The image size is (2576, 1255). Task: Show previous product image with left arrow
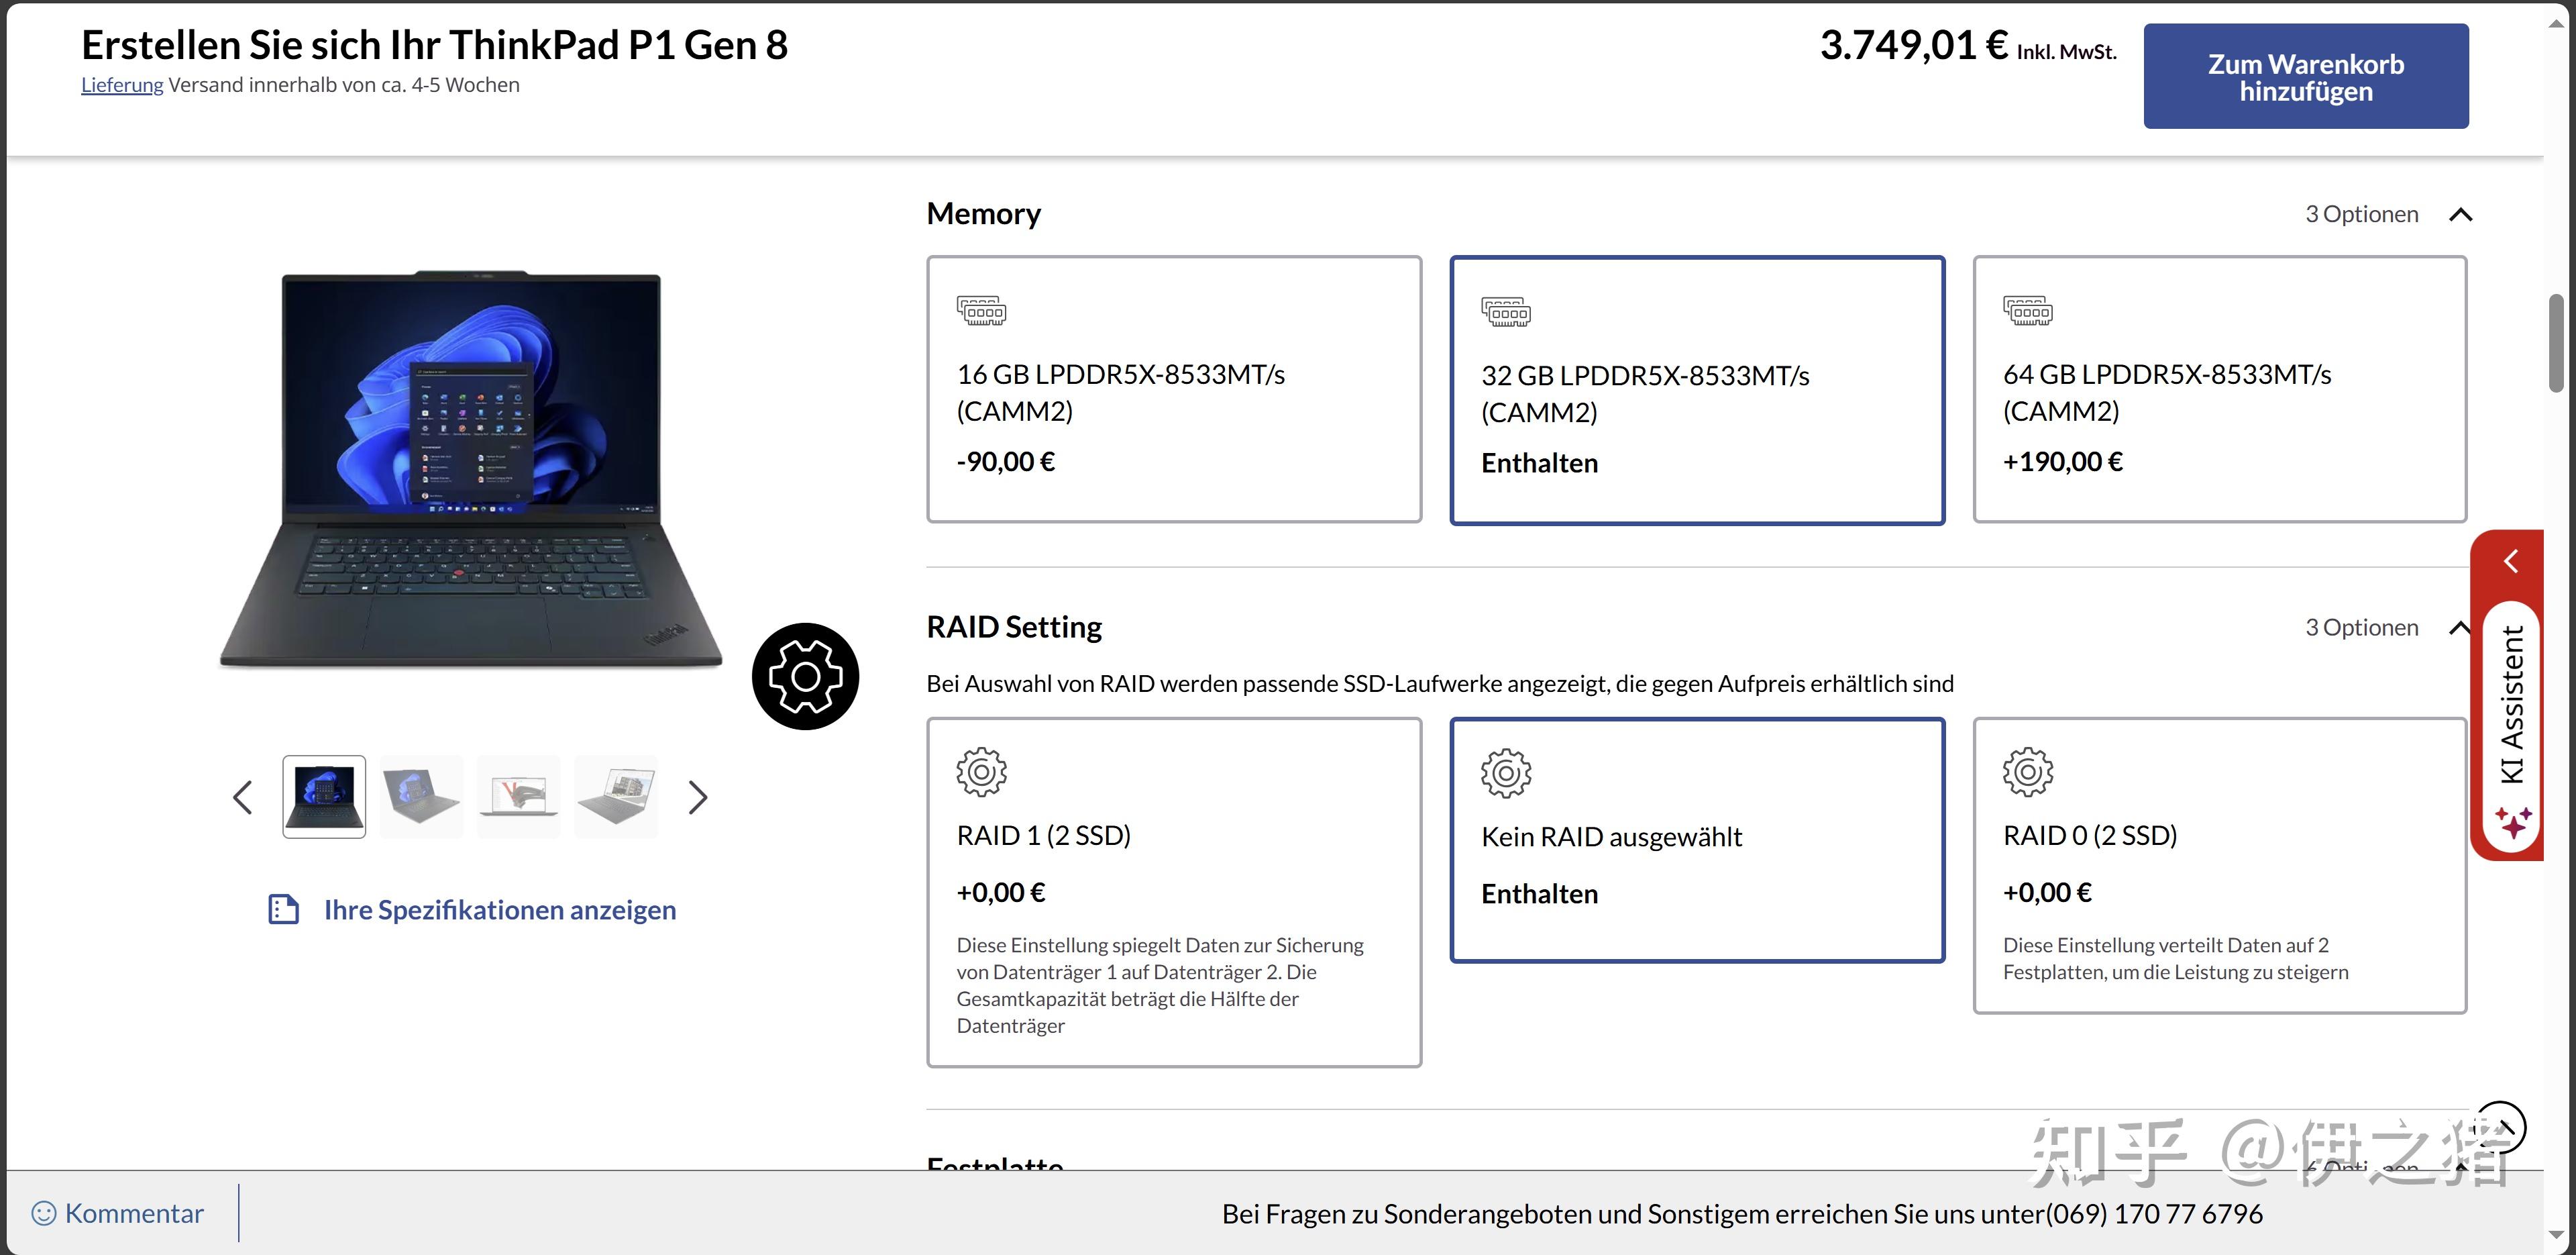point(242,798)
